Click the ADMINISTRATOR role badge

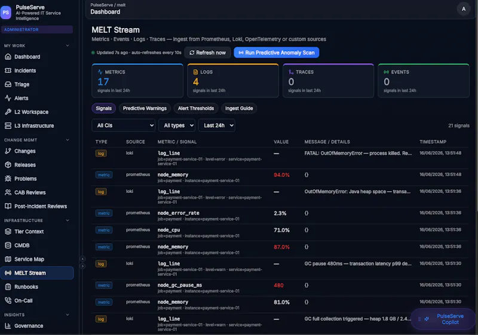coord(37,29)
